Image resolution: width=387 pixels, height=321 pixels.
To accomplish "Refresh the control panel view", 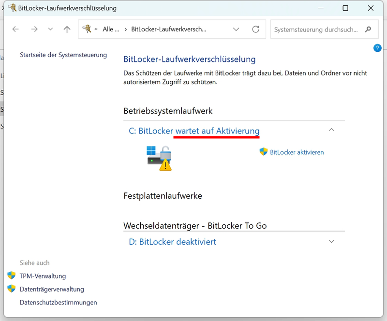I will (255, 29).
